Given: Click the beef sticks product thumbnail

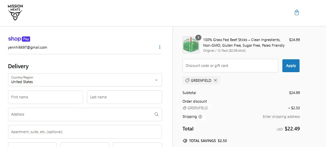Looking at the screenshot, I should click(x=191, y=45).
